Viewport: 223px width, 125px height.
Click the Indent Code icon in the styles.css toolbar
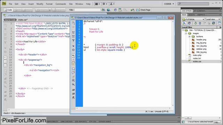click(74, 90)
